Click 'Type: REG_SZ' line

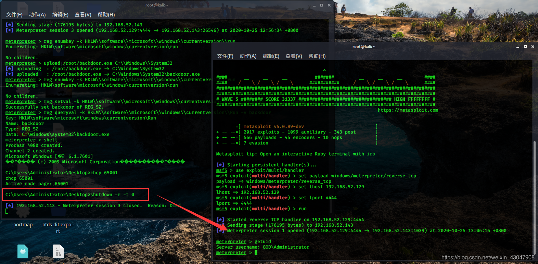click(22, 129)
